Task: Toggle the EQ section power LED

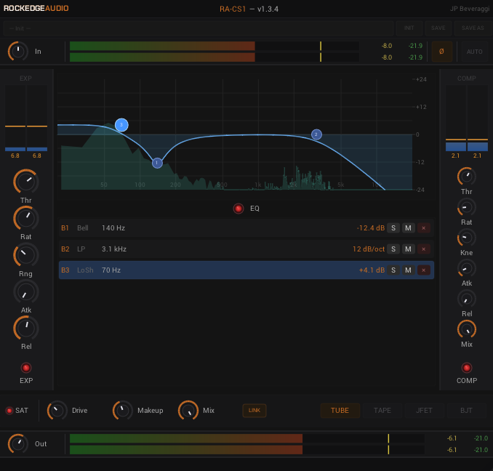Action: 239,209
